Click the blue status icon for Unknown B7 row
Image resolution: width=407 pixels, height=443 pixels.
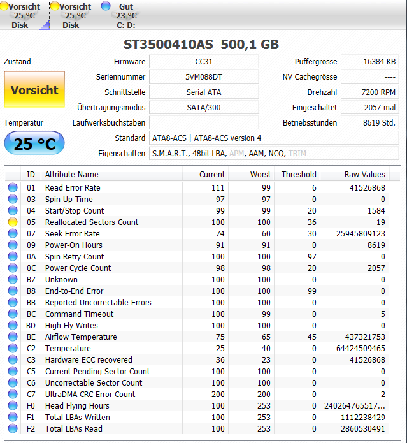pos(13,279)
